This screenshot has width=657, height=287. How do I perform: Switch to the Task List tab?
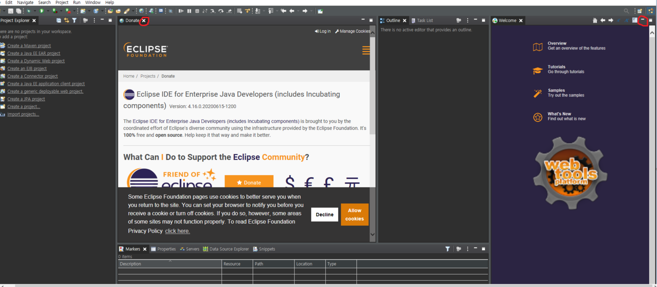click(x=422, y=20)
